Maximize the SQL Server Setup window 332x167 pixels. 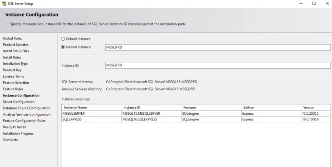click(x=314, y=3)
